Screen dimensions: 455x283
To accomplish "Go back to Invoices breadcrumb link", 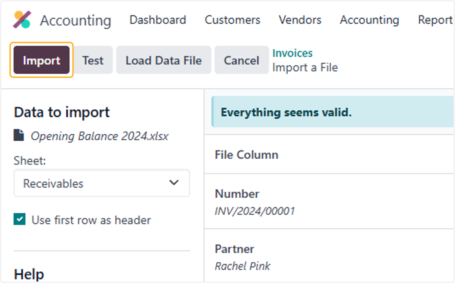I will [292, 53].
